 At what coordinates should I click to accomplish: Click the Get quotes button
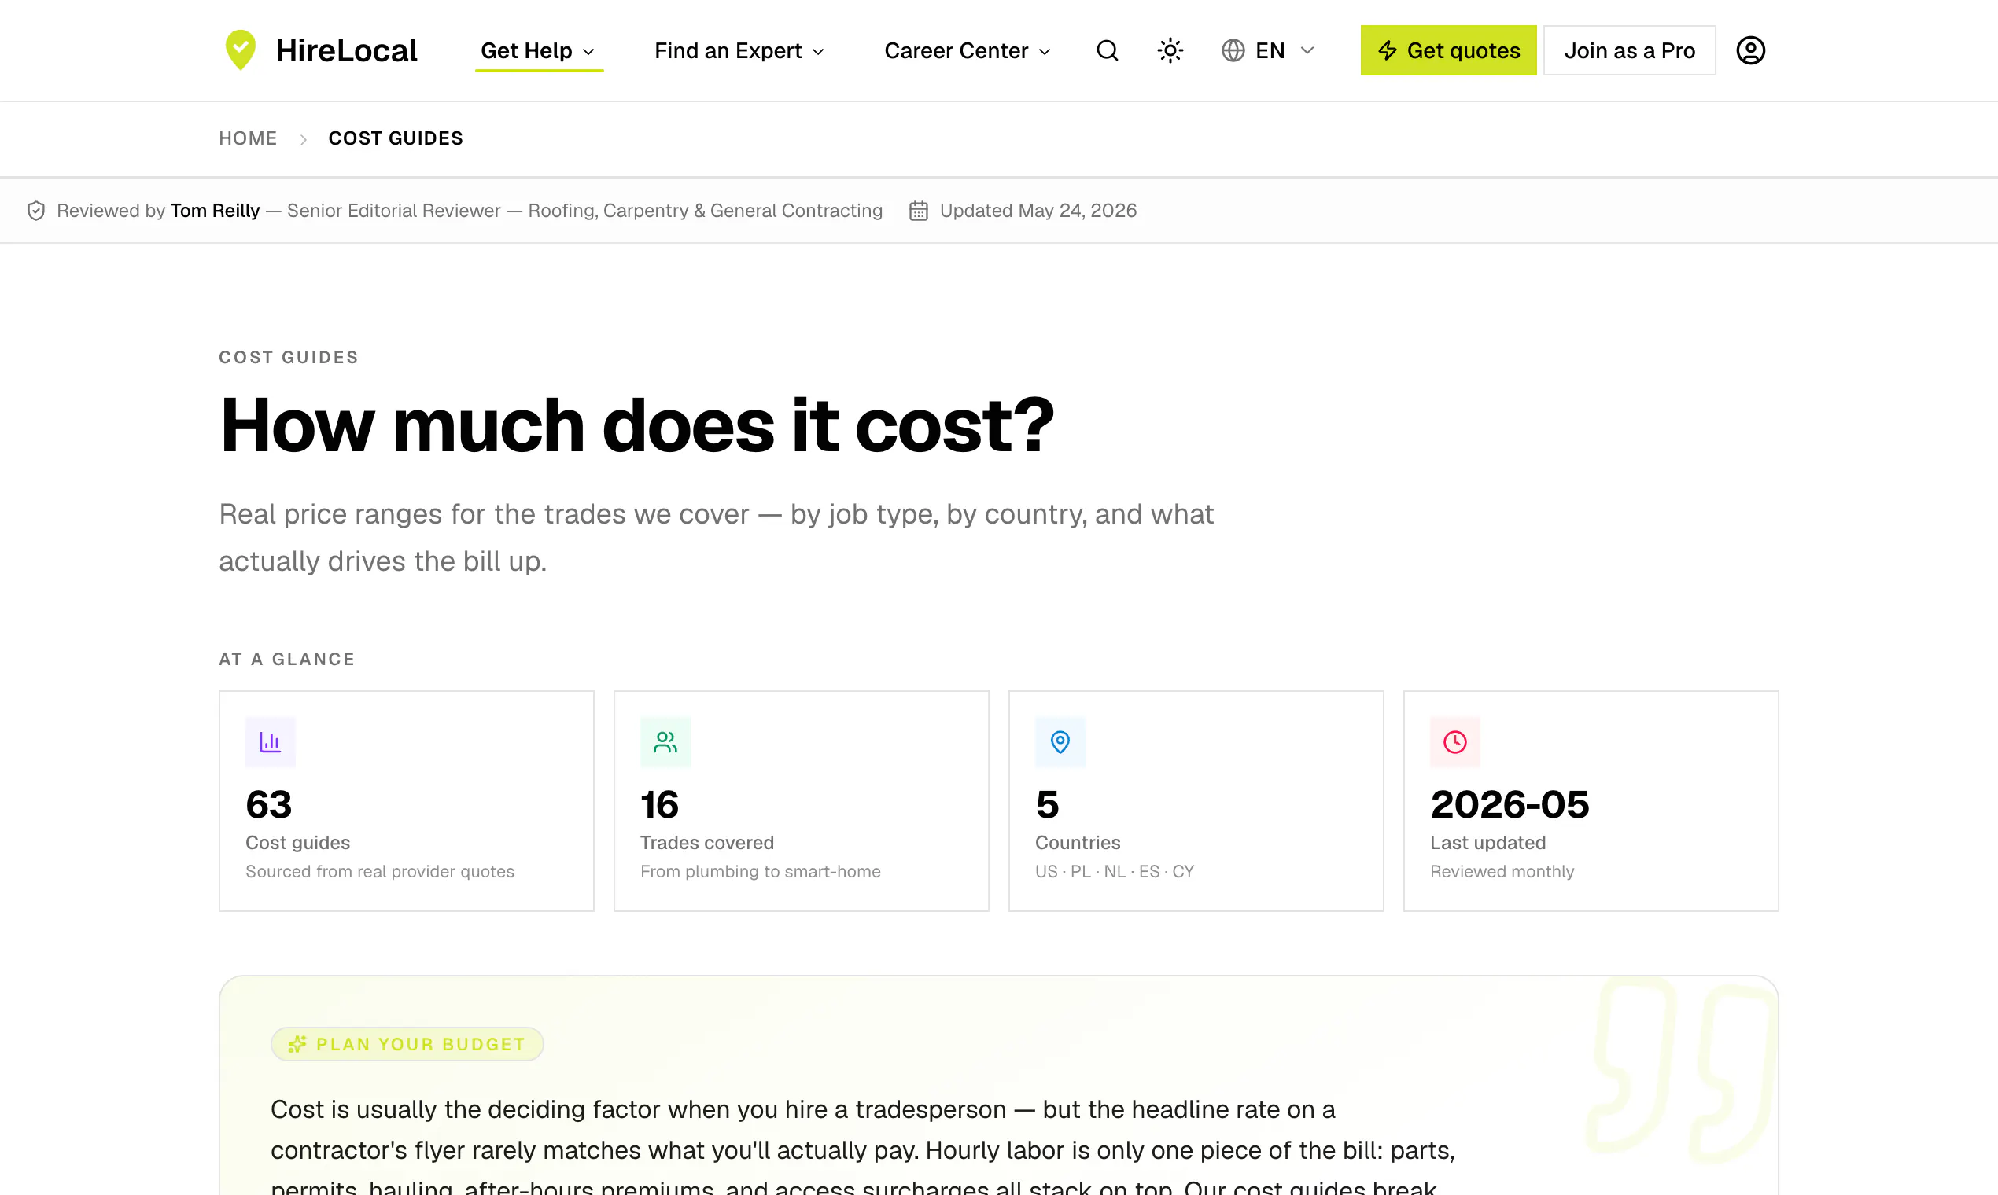1447,51
